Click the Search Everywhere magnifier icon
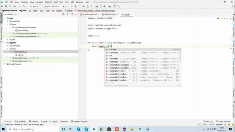235x132 pixels. point(119,7)
